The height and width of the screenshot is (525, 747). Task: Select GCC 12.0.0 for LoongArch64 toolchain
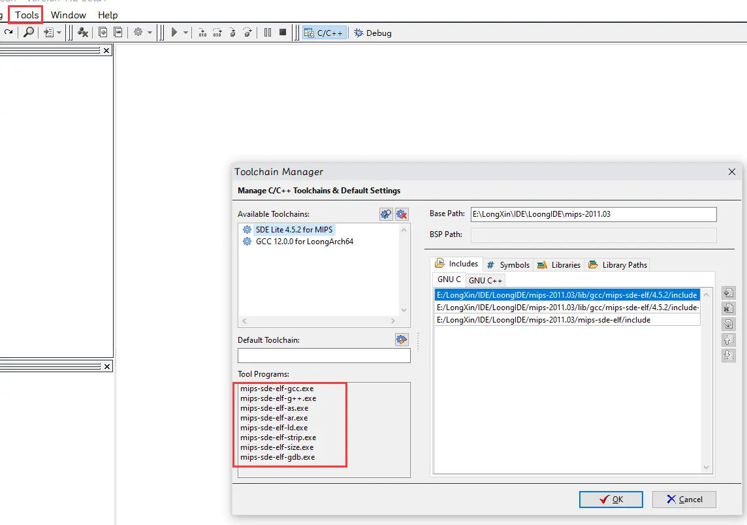point(304,242)
